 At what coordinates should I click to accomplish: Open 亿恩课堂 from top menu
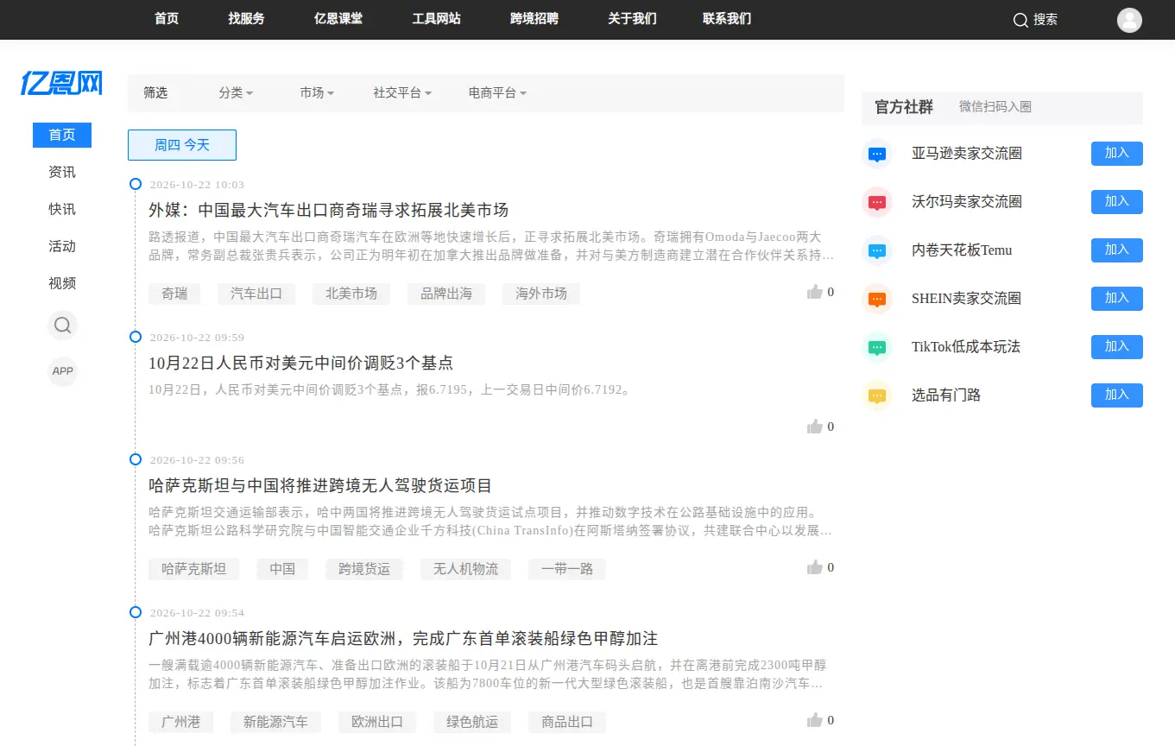(x=338, y=19)
